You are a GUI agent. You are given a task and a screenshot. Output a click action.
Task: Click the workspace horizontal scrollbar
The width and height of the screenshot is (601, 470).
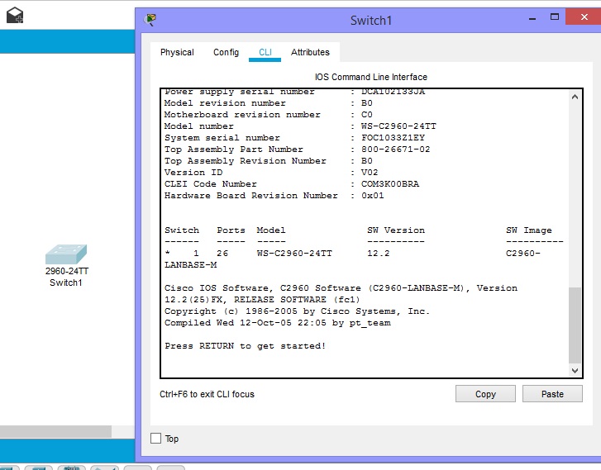pyautogui.click(x=55, y=431)
